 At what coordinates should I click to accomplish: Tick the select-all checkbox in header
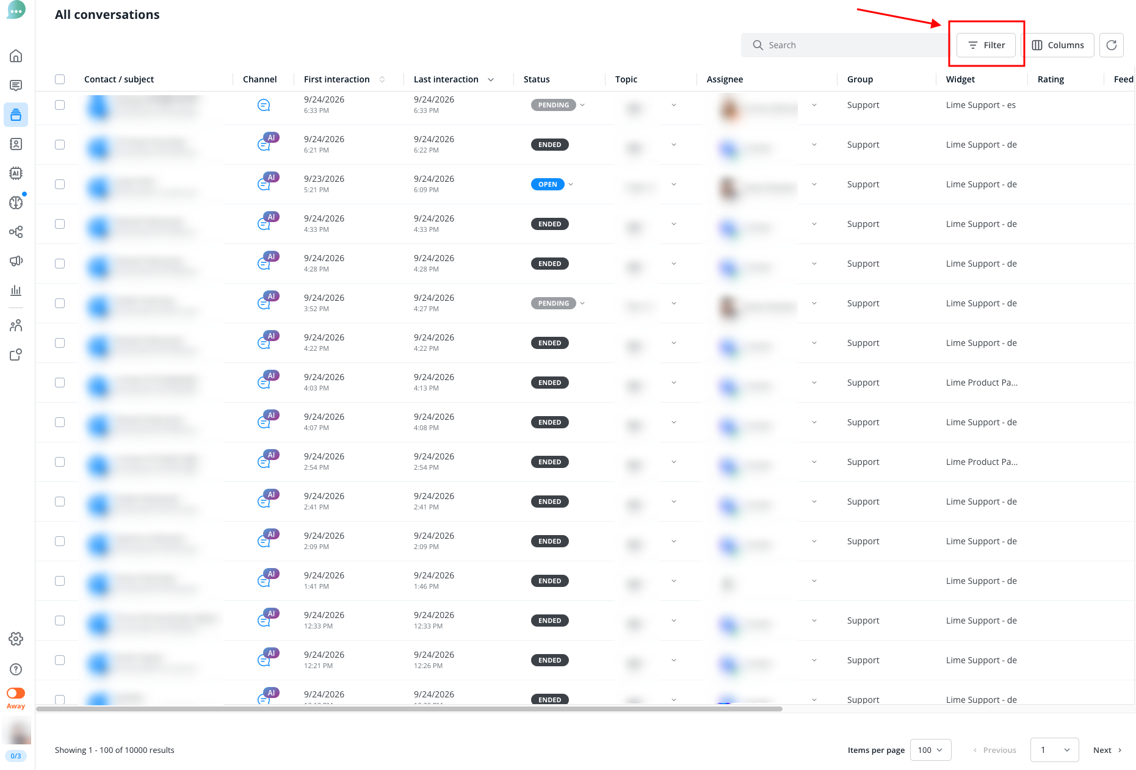tap(60, 79)
